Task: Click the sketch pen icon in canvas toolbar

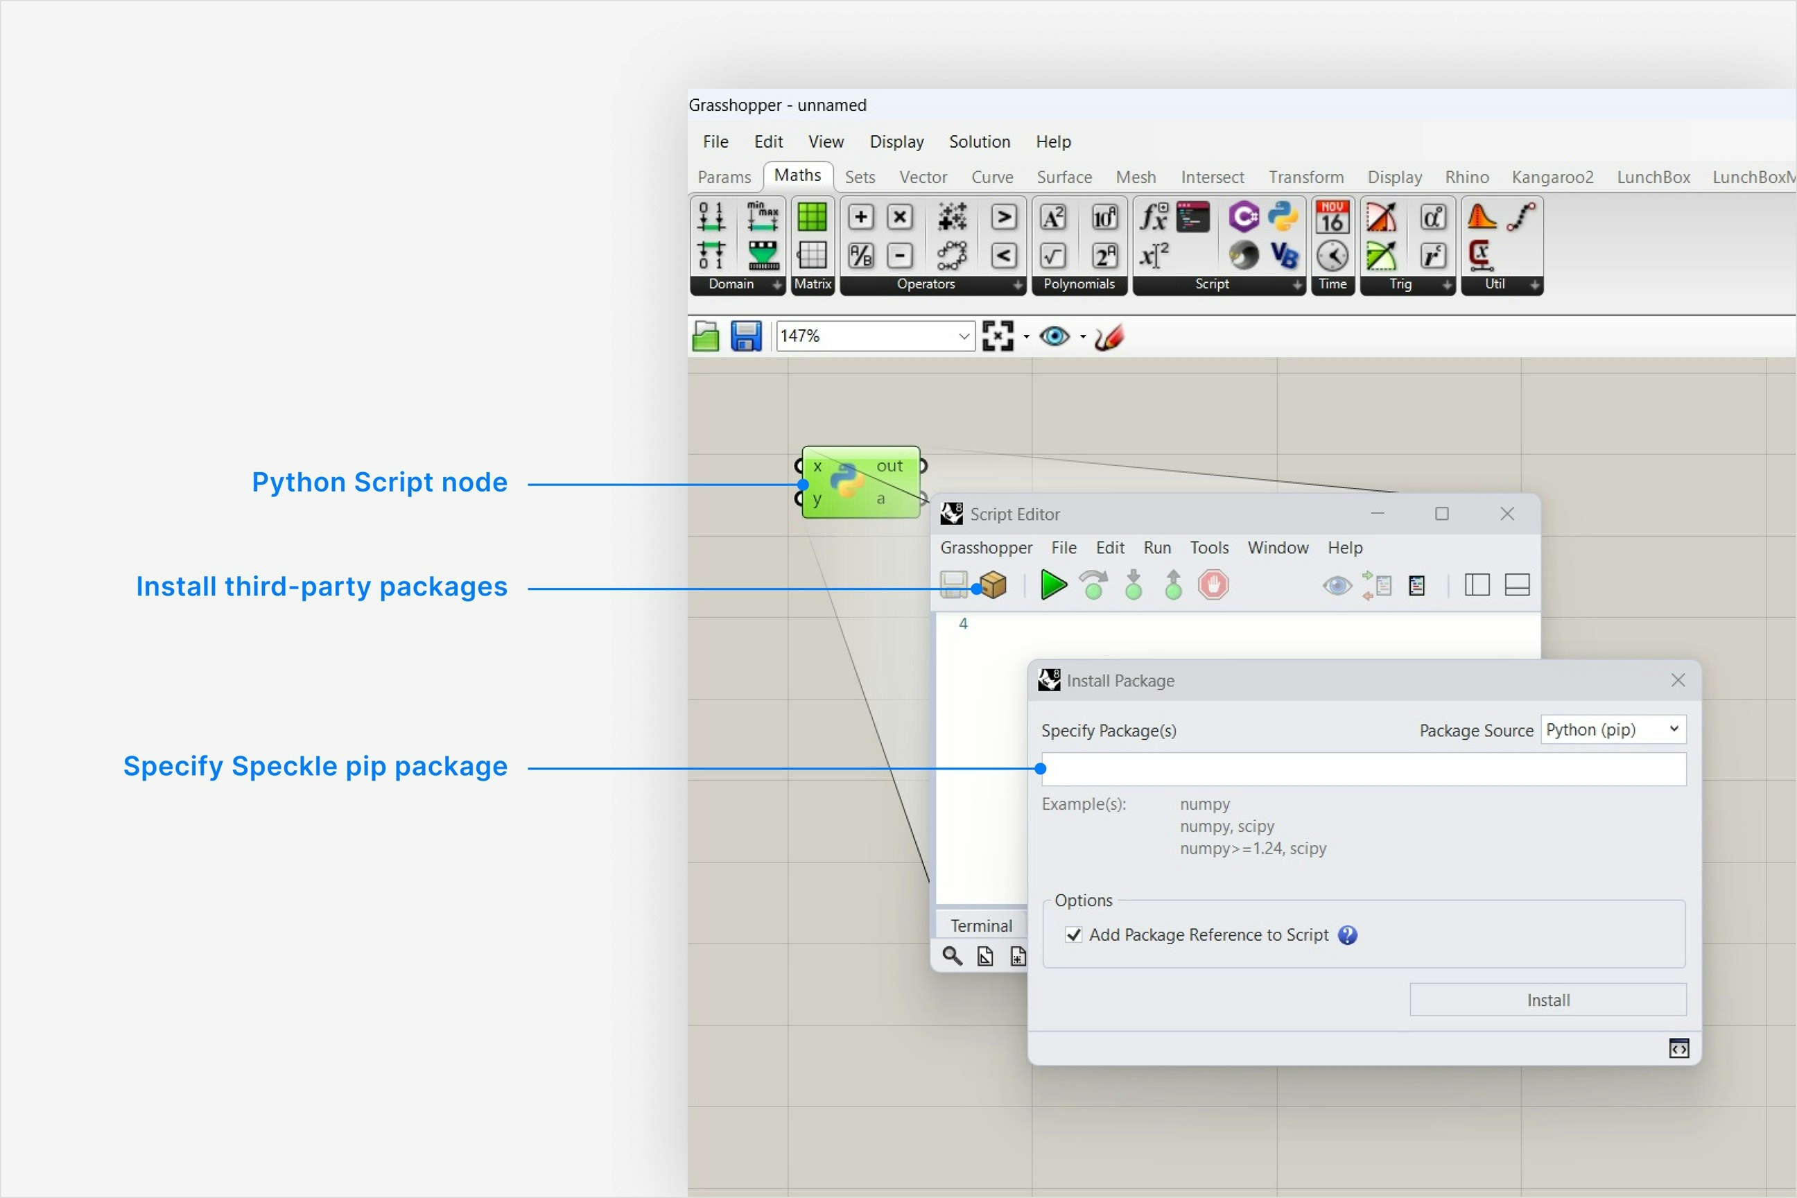Action: pyautogui.click(x=1109, y=336)
